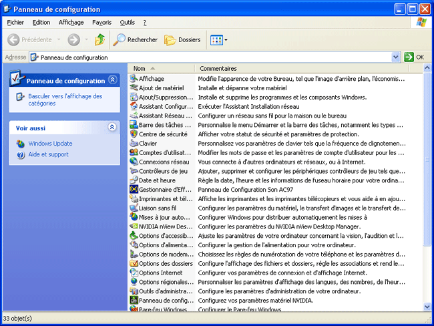The height and width of the screenshot is (326, 434).
Task: Open Options Internet item
Action: pyautogui.click(x=160, y=273)
